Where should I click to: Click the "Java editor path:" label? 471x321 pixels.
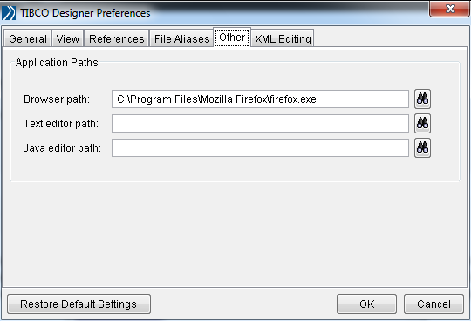point(62,147)
